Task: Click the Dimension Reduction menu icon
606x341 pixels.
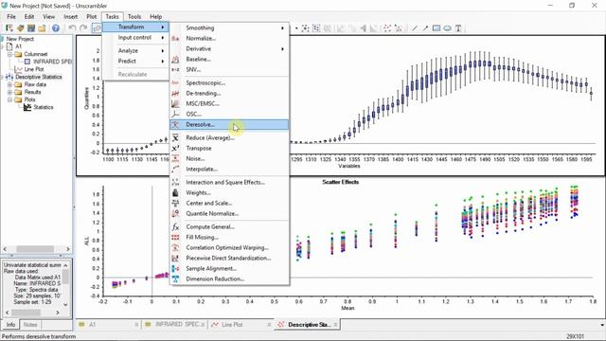Action: click(175, 278)
